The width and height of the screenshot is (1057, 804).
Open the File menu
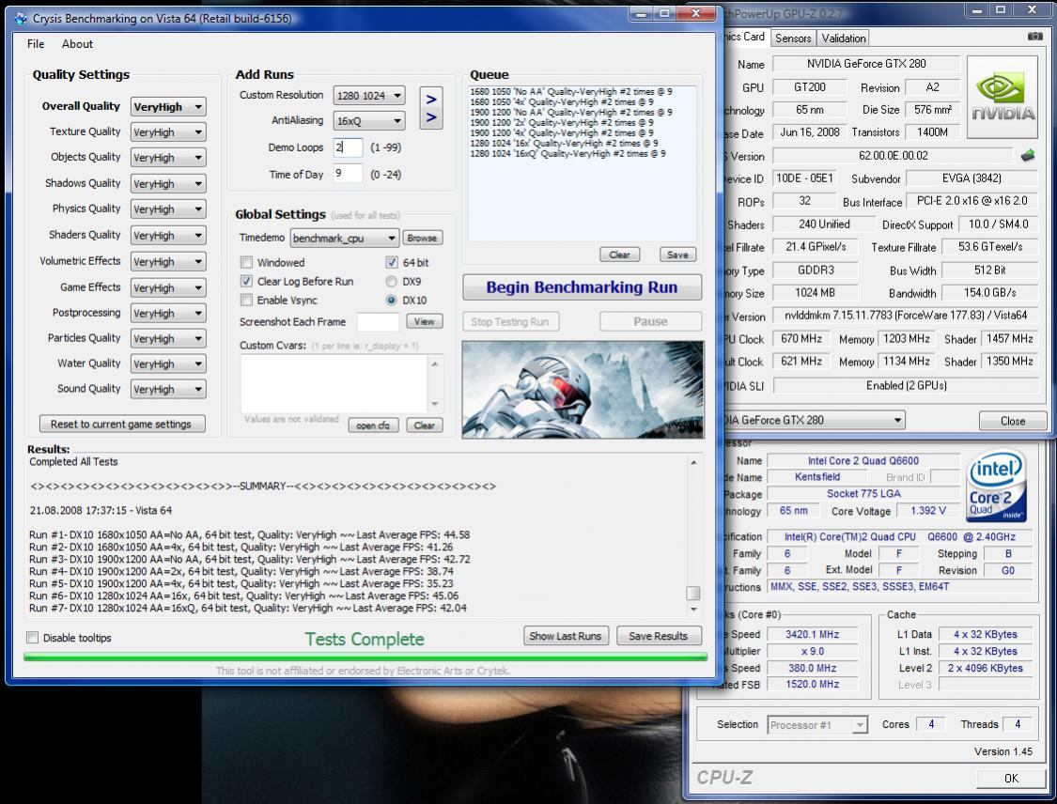tap(36, 44)
